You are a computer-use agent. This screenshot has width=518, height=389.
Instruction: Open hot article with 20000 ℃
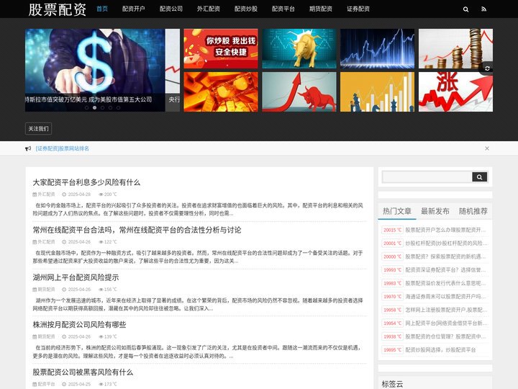coord(445,256)
